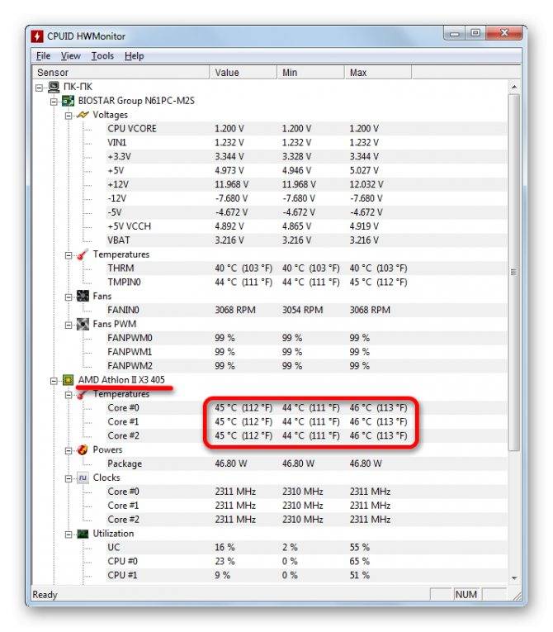553x632 pixels.
Task: Open the View menu
Action: 70,56
